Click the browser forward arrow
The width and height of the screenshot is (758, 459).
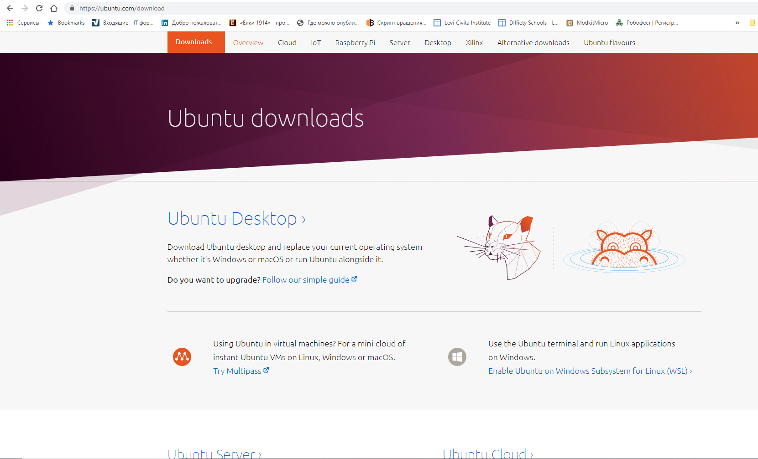tap(25, 8)
